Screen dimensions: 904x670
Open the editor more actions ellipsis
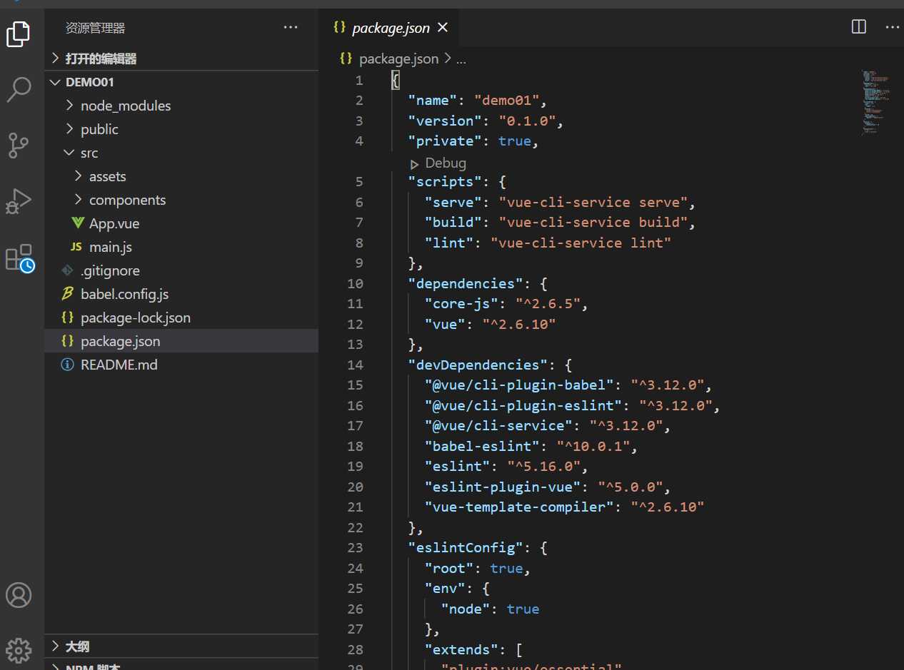[x=893, y=27]
